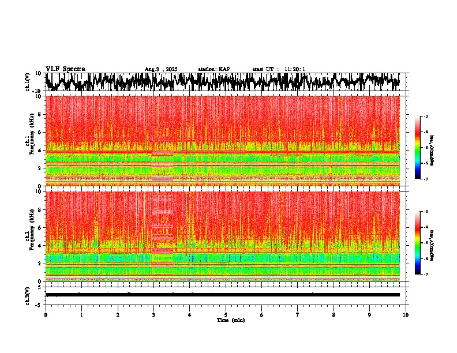Click the "ch.1 Frequency (kHz)" axis label

[30, 134]
